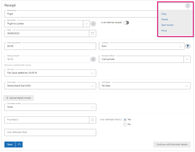The image size is (195, 152).
Task: Select Delete in the options menu
Action: [165, 19]
